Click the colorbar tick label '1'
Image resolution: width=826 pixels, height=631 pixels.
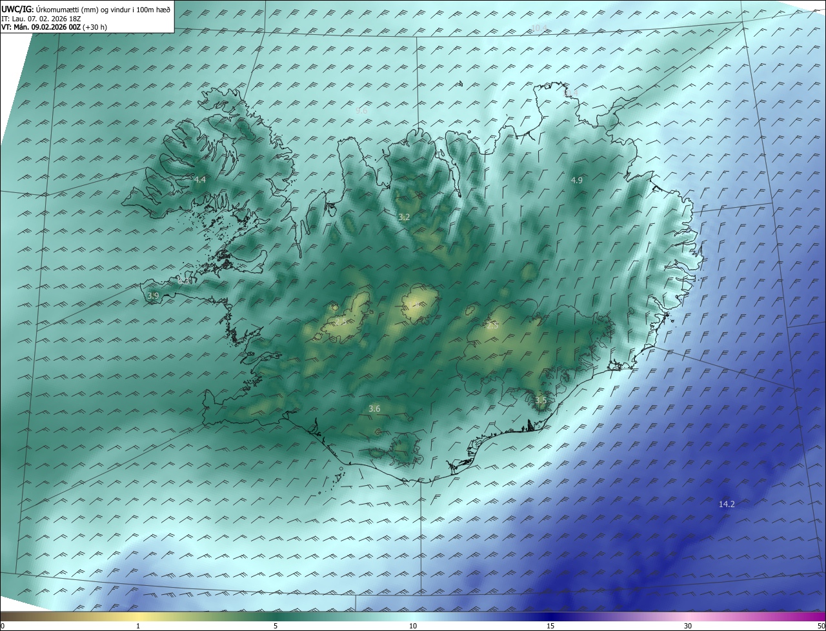tap(138, 626)
